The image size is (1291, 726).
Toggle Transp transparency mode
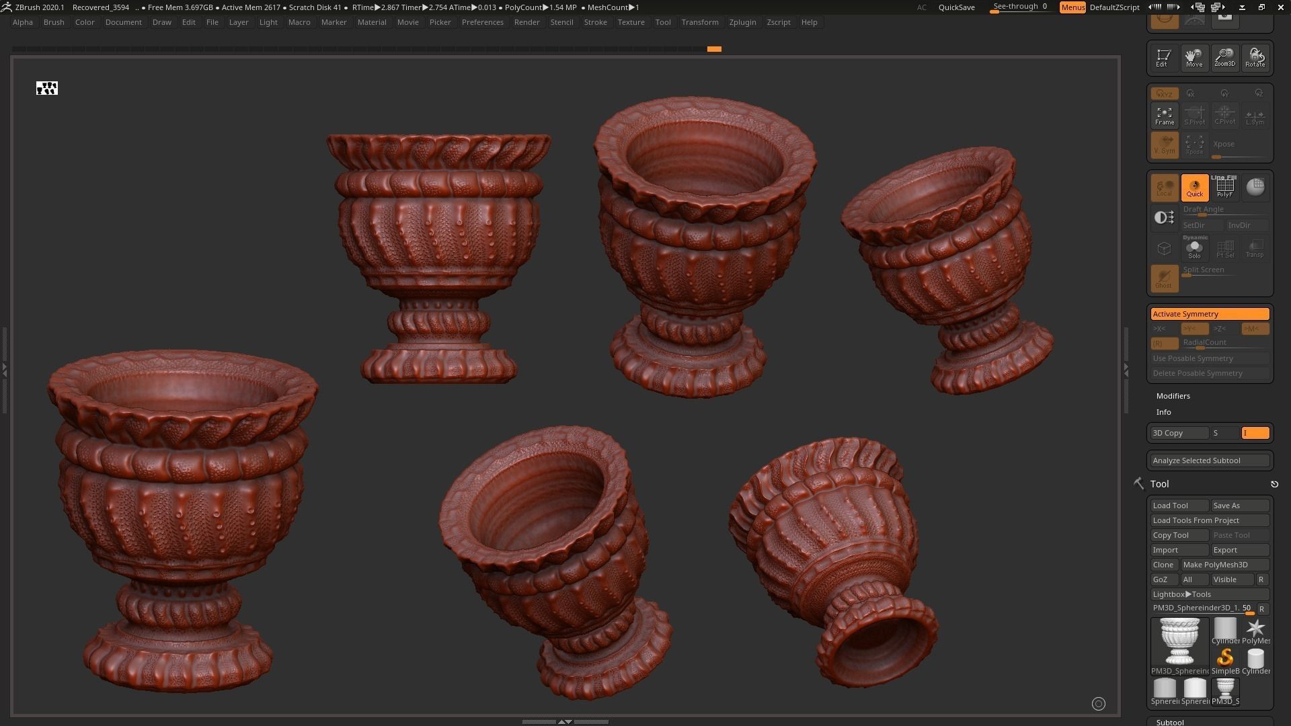click(x=1255, y=248)
